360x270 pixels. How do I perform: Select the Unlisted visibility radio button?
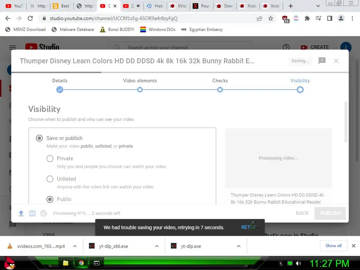[50, 179]
